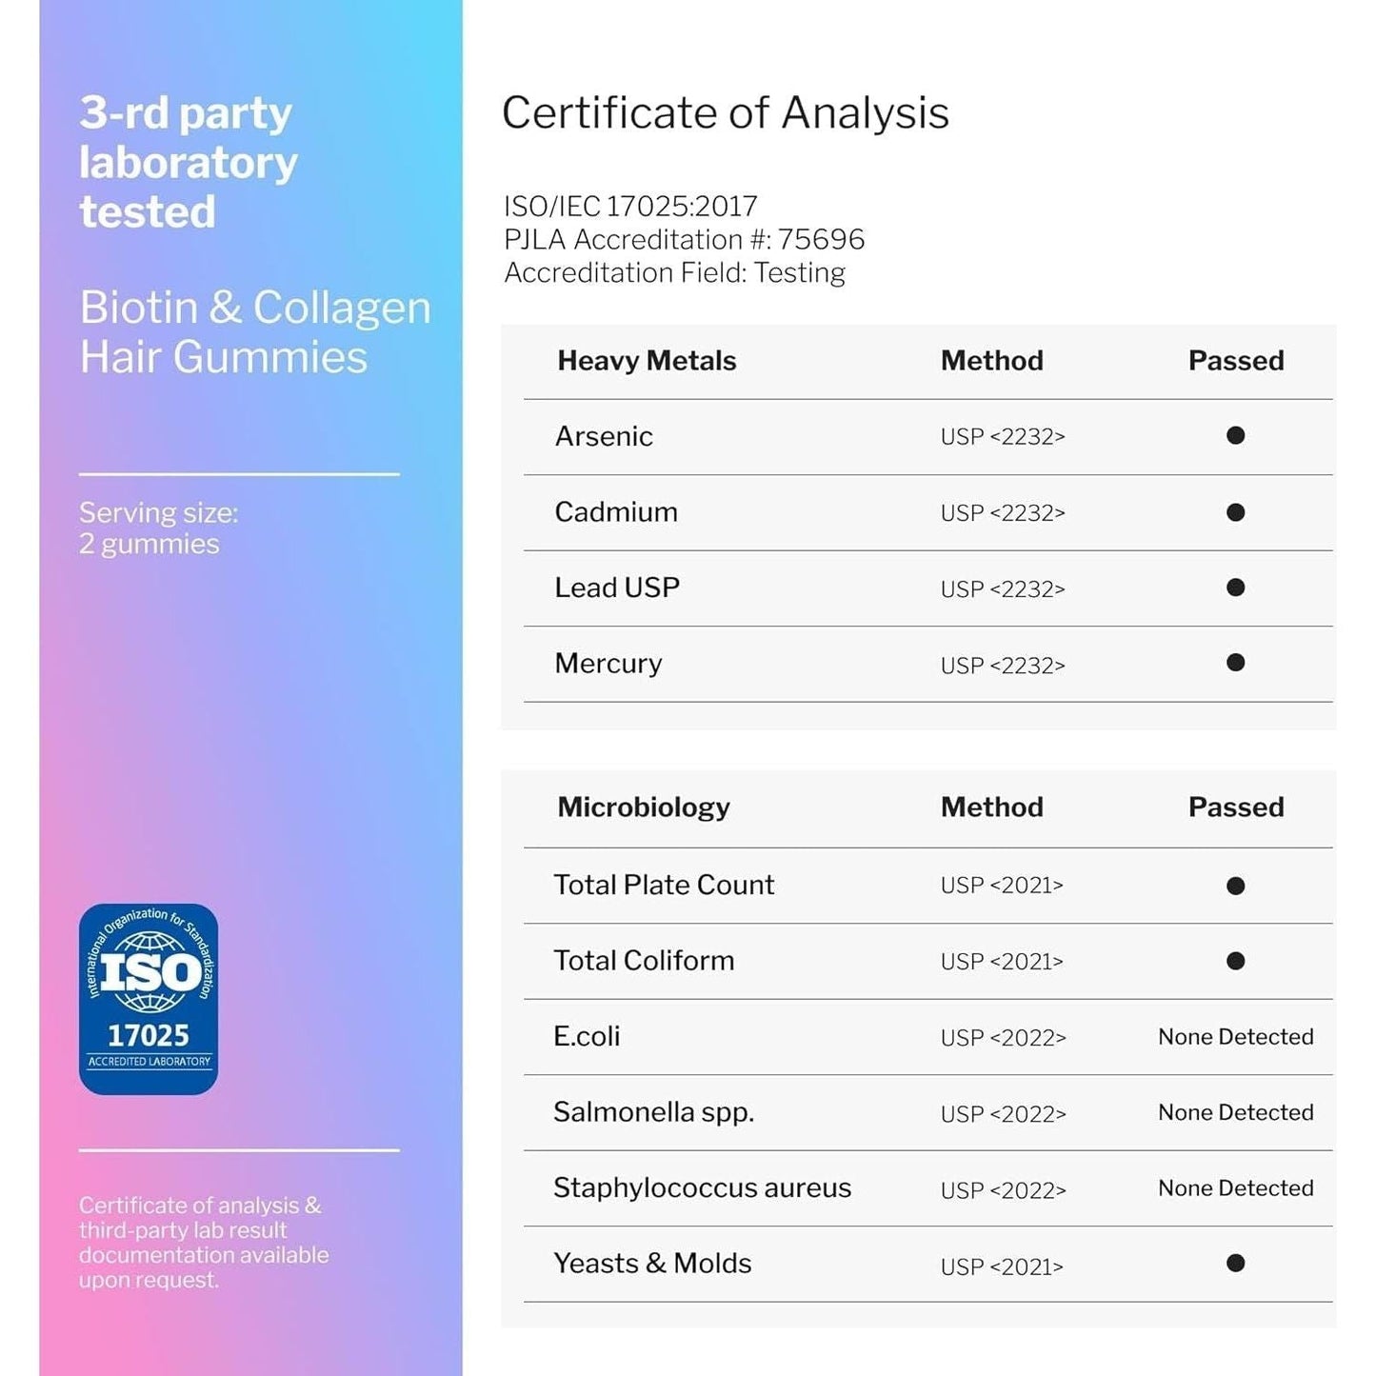Viewport: 1376px width, 1376px height.
Task: Click USP <2022> method for E.coli
Action: (x=1003, y=1038)
